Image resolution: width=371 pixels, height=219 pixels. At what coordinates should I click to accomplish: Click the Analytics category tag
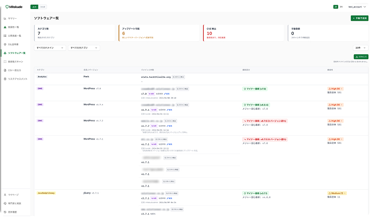pyautogui.click(x=42, y=77)
